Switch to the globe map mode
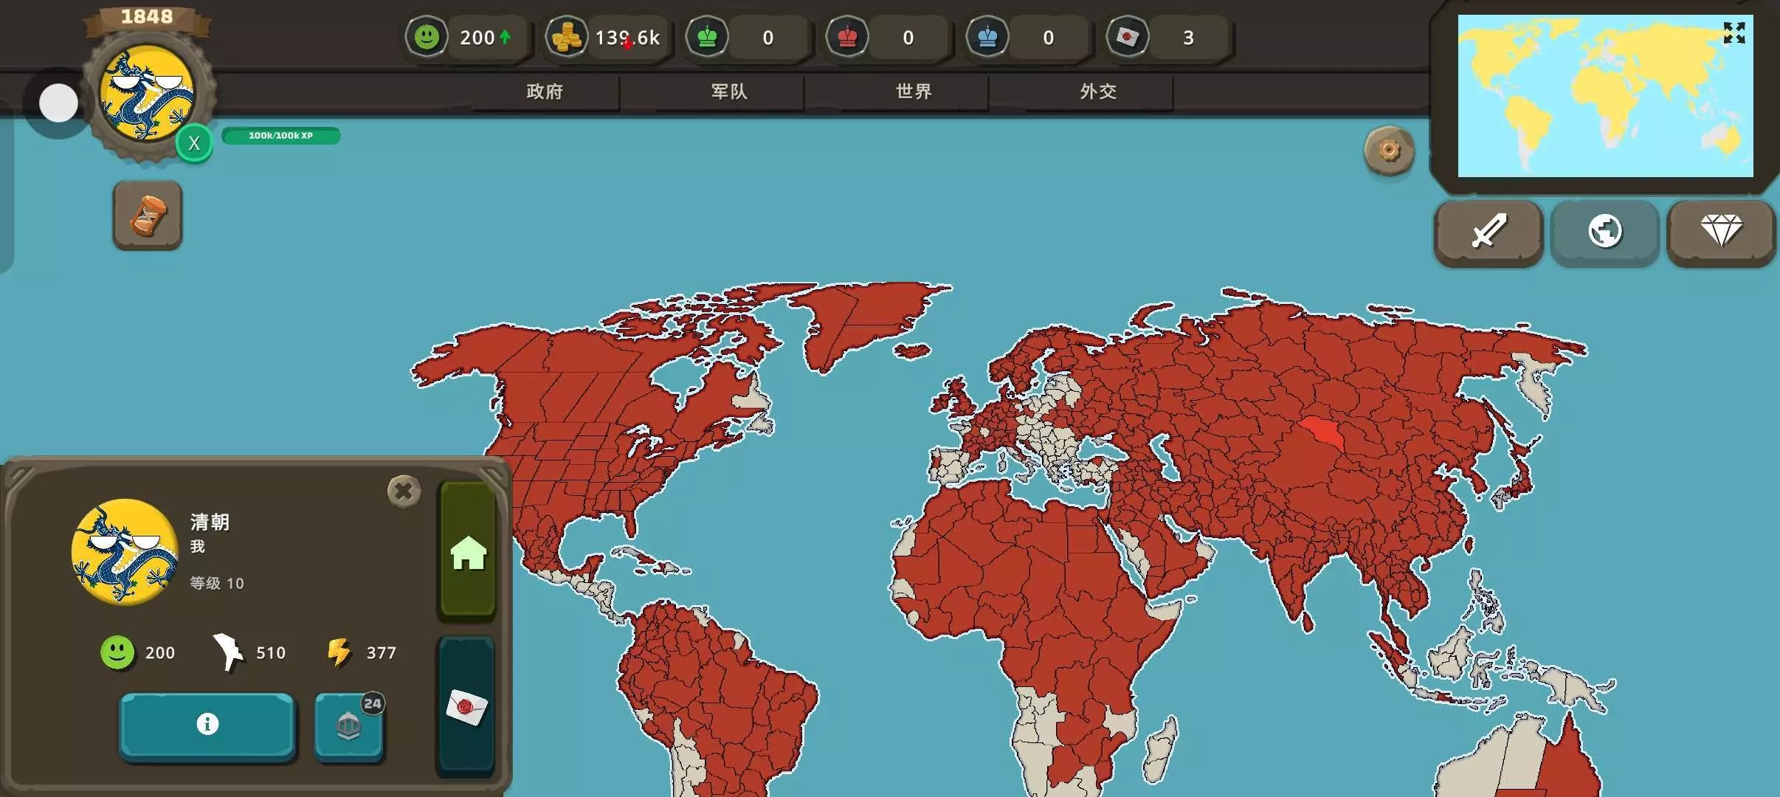Viewport: 1780px width, 797px height. click(1605, 232)
